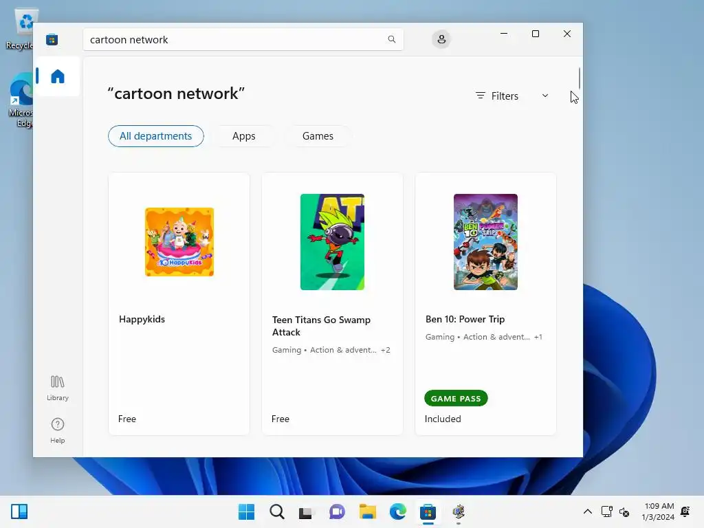The image size is (704, 528).
Task: Maximize the Microsoft Store window
Action: click(x=535, y=34)
